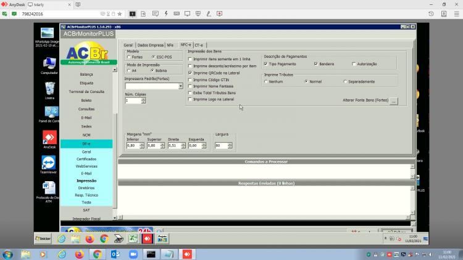Open the Dados Empresa tab
Image resolution: width=463 pixels, height=260 pixels.
coord(150,45)
